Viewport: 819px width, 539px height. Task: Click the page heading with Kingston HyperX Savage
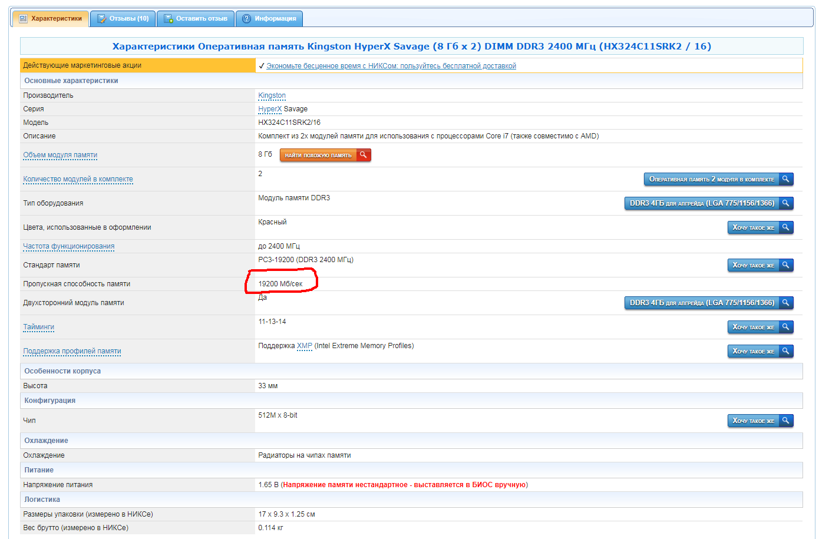click(412, 46)
